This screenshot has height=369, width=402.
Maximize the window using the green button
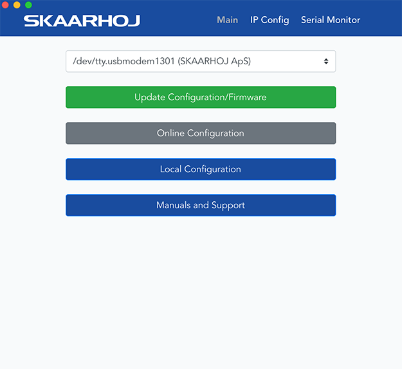(x=28, y=4)
